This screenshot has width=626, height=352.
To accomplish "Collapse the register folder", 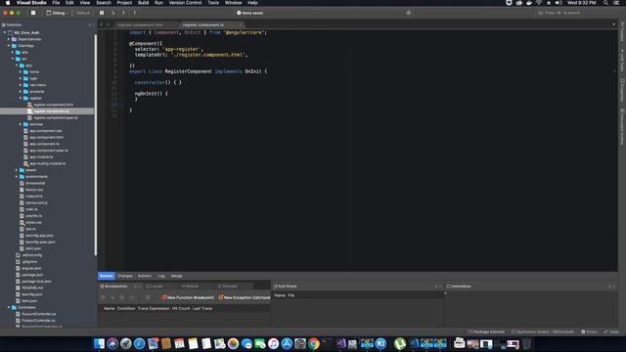I will point(21,98).
